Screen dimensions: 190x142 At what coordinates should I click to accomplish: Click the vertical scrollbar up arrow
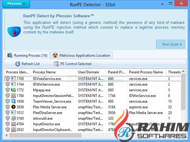click(183, 71)
